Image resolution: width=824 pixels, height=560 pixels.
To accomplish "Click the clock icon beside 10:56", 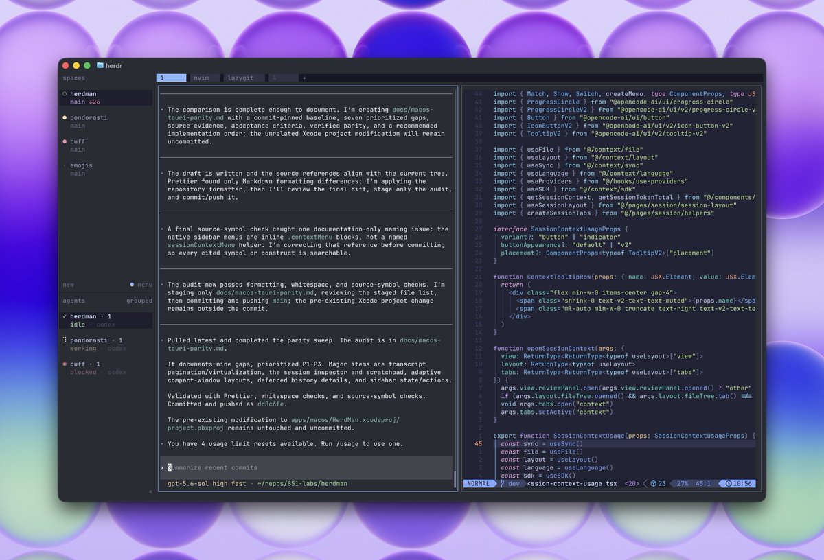I will click(x=729, y=484).
